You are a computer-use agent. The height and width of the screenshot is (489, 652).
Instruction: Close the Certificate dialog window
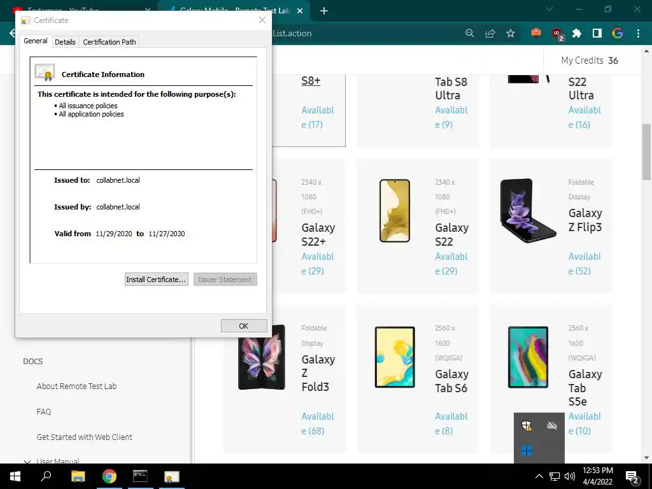262,20
